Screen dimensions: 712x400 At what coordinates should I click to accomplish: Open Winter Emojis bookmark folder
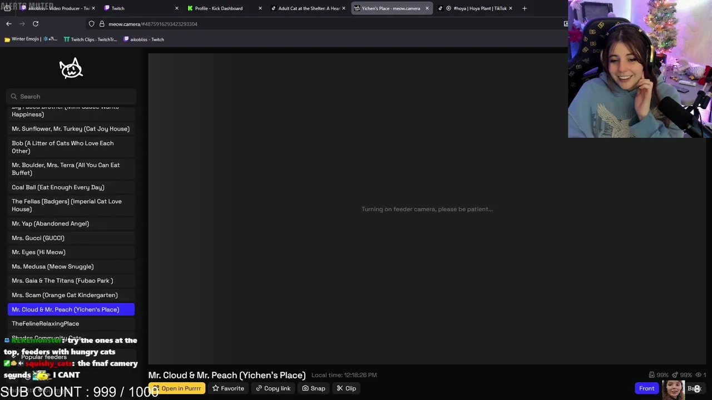pyautogui.click(x=31, y=39)
